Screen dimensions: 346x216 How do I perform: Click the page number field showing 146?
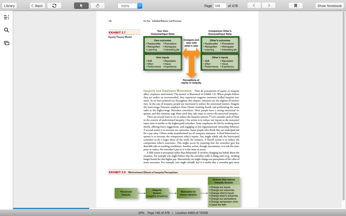[220, 6]
